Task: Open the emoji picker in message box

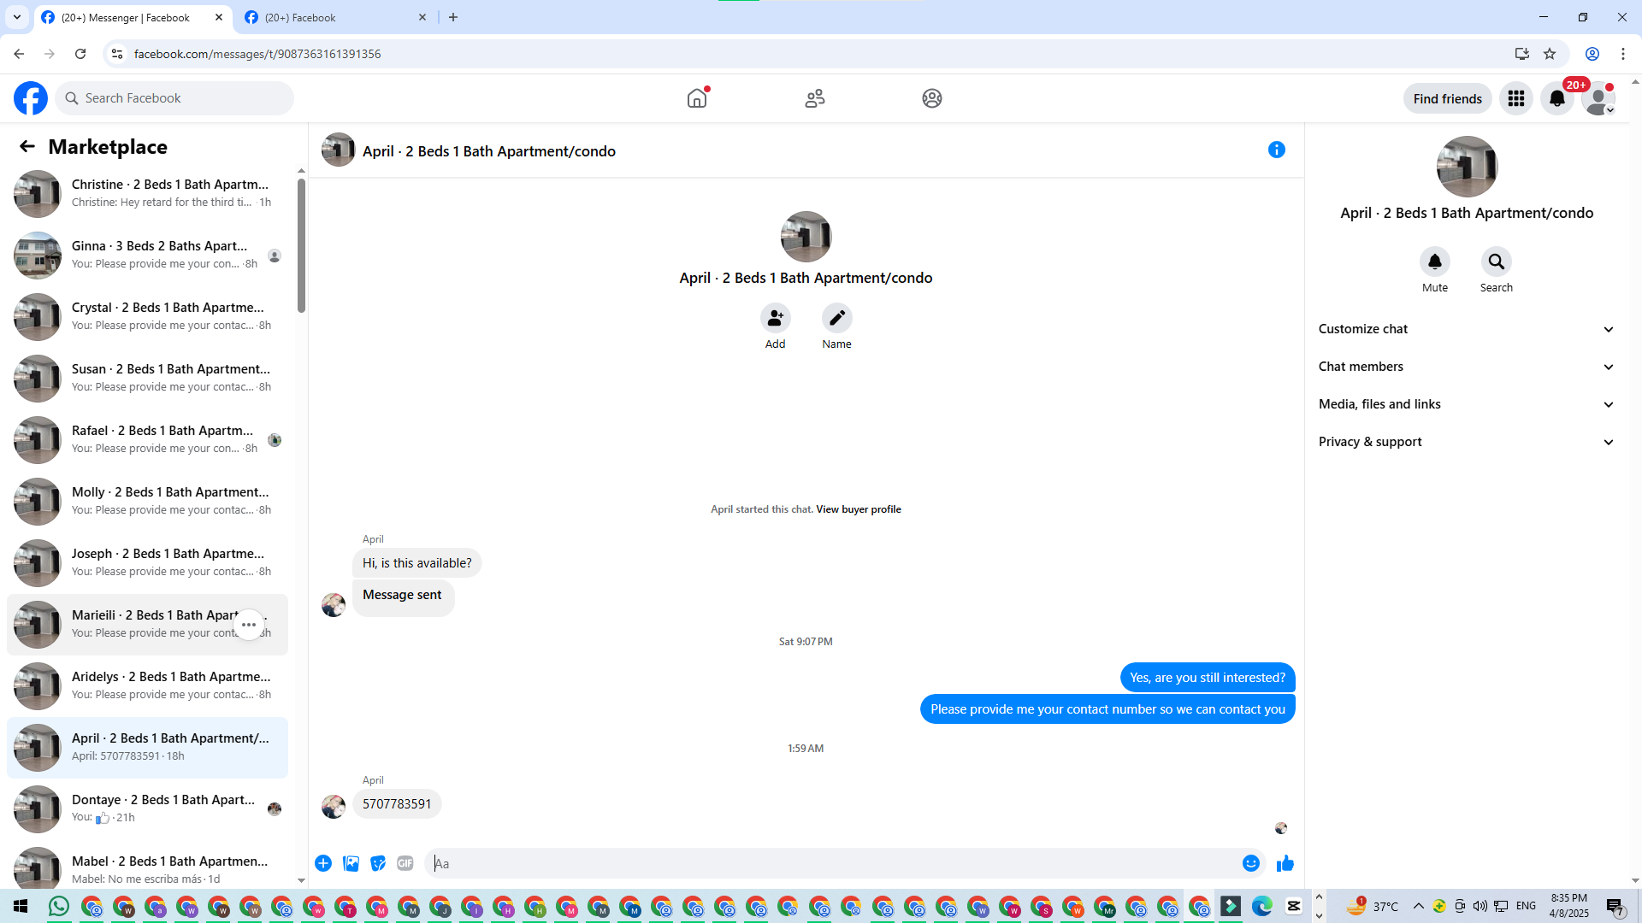Action: [1250, 863]
